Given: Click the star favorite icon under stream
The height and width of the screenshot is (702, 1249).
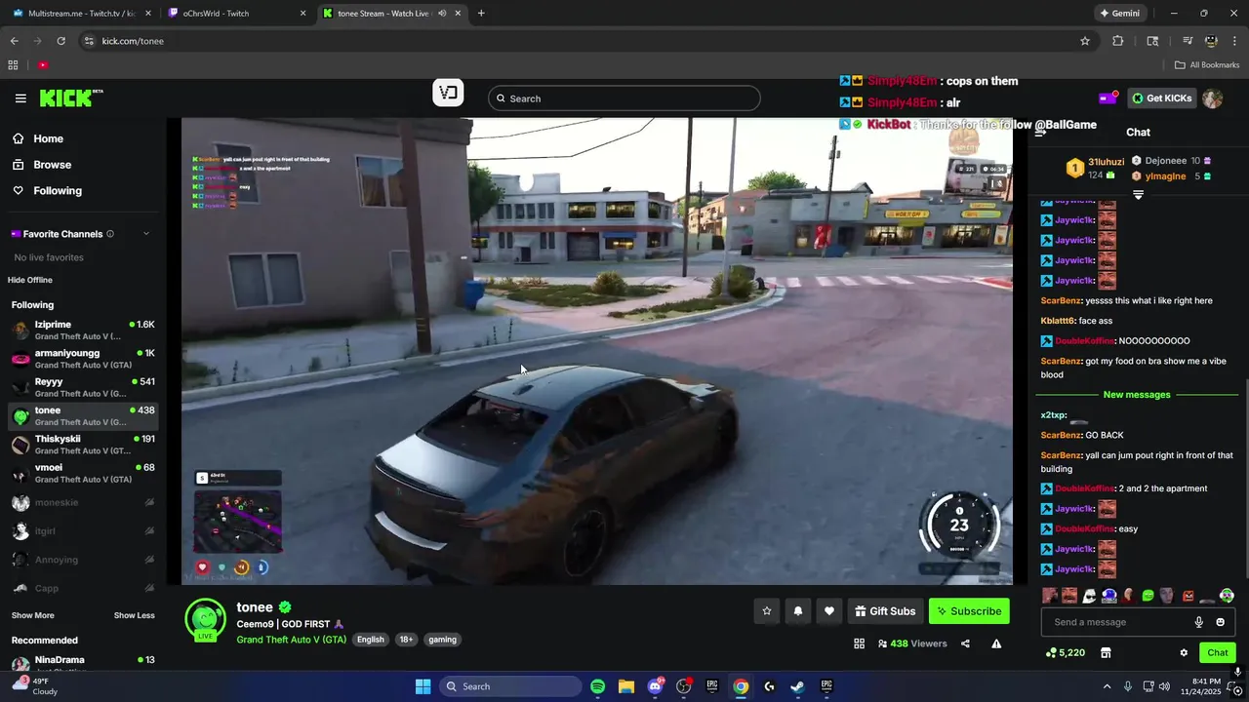Looking at the screenshot, I should 767,611.
